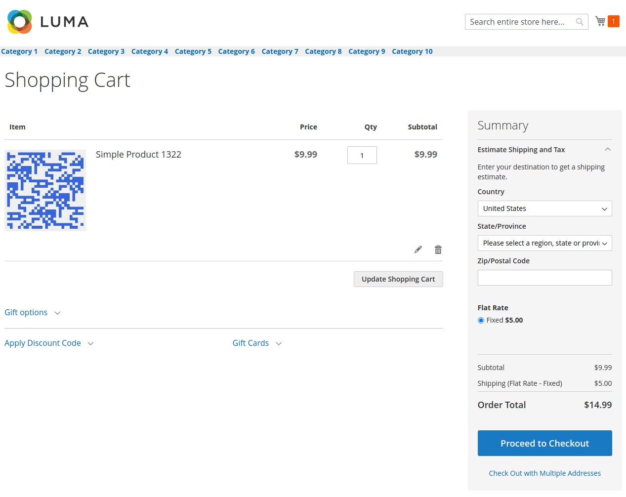Viewport: 626px width, 497px height.
Task: Click the Shopping Cart page heading
Action: [68, 80]
